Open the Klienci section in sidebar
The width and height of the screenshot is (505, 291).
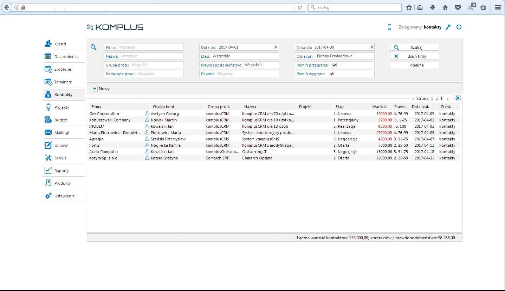(64, 44)
